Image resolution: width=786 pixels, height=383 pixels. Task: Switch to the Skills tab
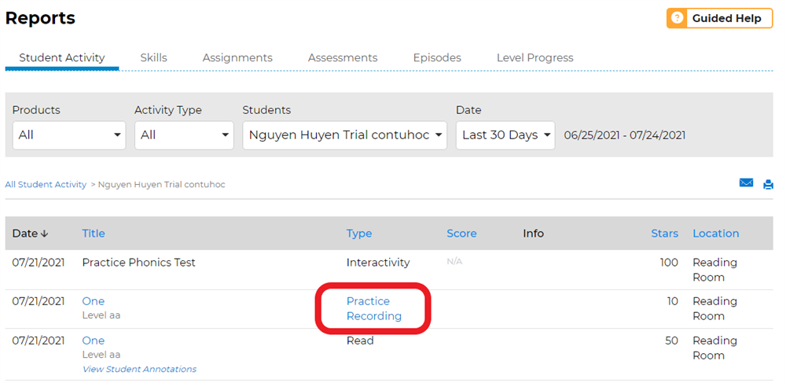pyautogui.click(x=153, y=57)
